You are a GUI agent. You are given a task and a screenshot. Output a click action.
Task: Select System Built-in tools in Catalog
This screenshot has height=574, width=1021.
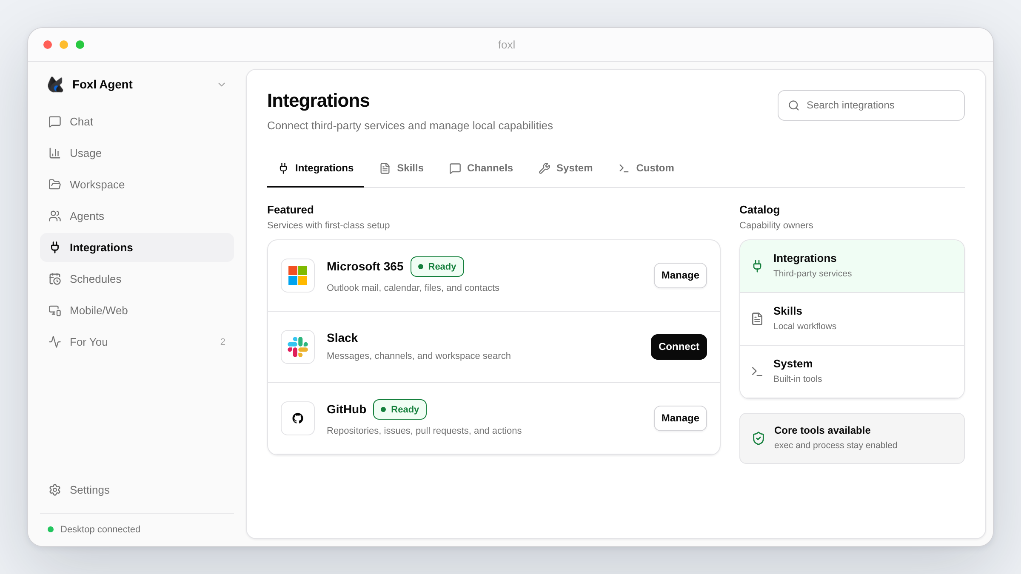point(852,372)
